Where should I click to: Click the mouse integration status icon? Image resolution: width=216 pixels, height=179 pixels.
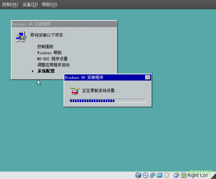[176, 175]
